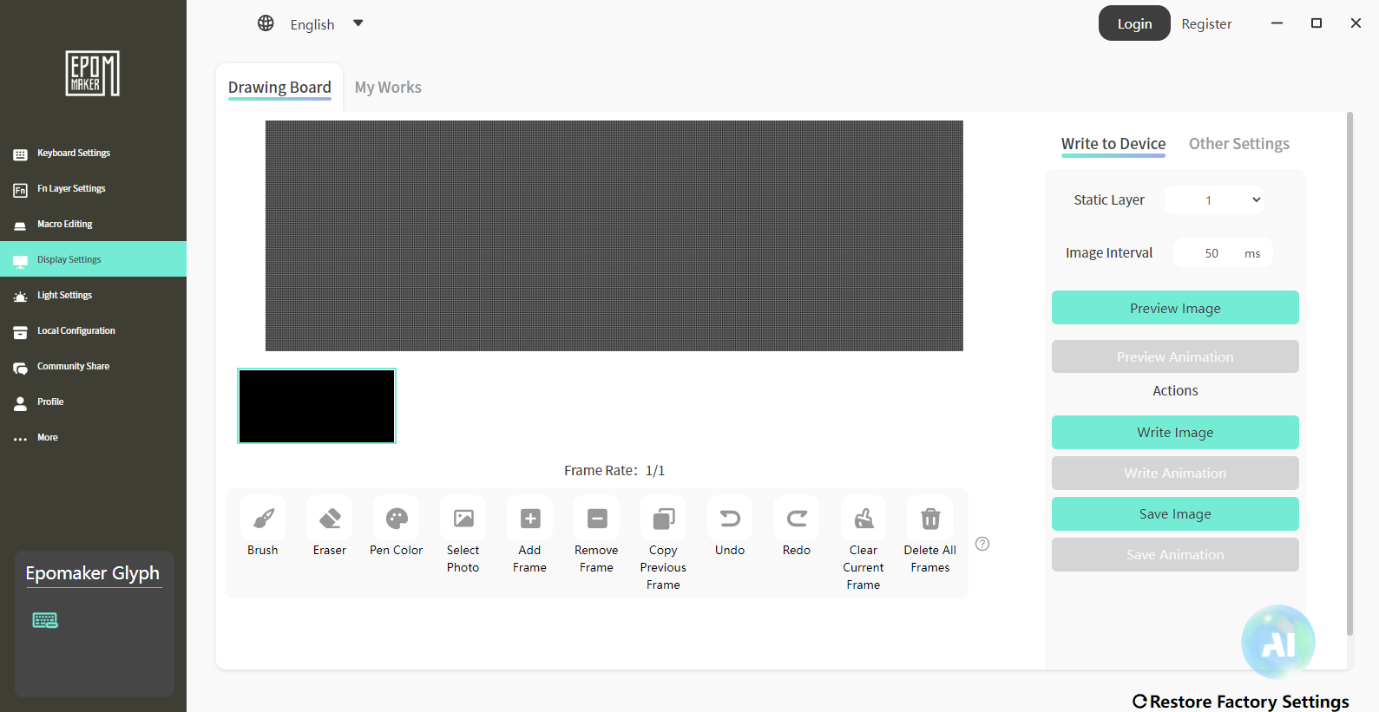Add a new frame
Image resolution: width=1379 pixels, height=712 pixels.
(530, 519)
